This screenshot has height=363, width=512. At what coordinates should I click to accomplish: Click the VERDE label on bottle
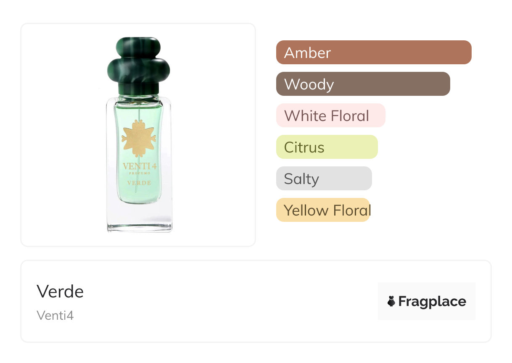(139, 183)
